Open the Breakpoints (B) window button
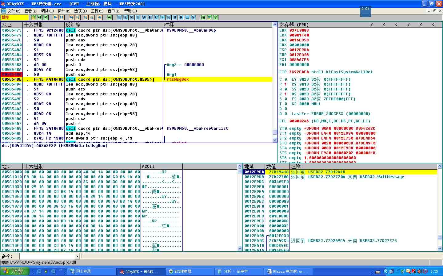Image resolution: width=443 pixels, height=276 pixels. coord(175,17)
